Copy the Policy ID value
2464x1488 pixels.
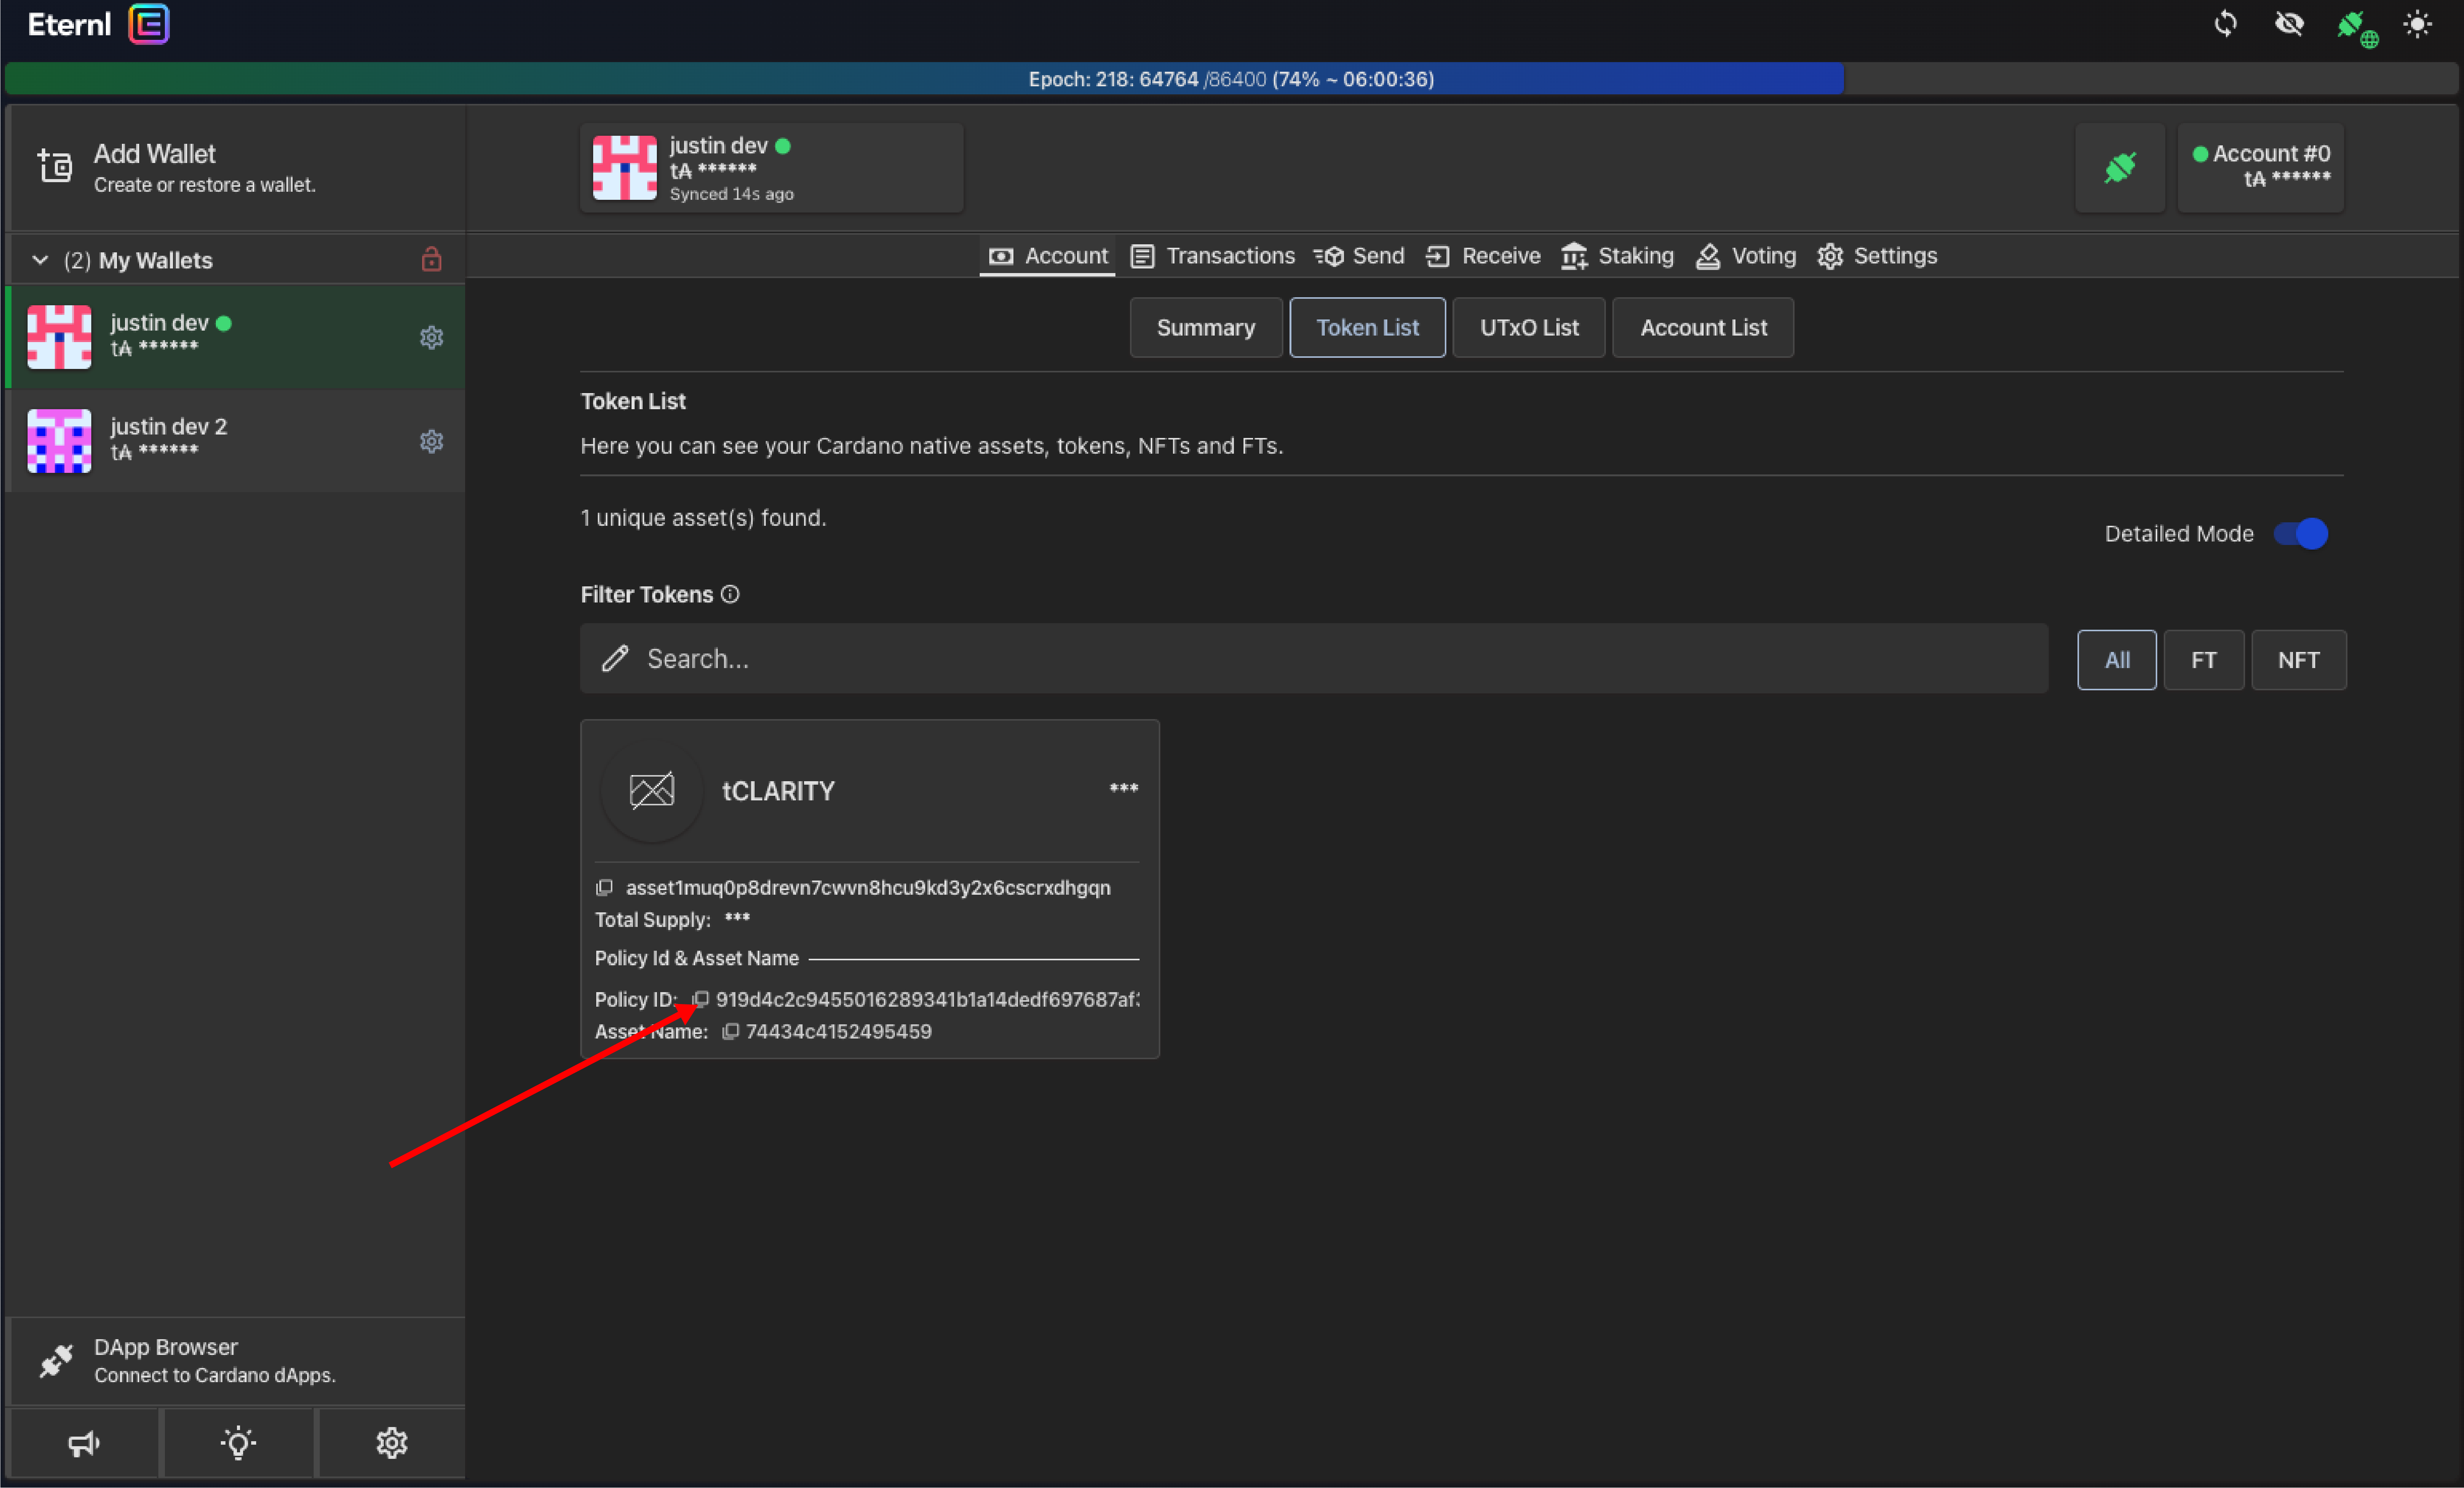pos(701,999)
